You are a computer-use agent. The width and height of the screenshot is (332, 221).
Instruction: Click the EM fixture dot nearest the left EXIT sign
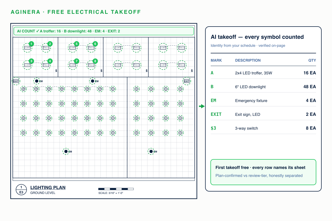[x=37, y=81]
